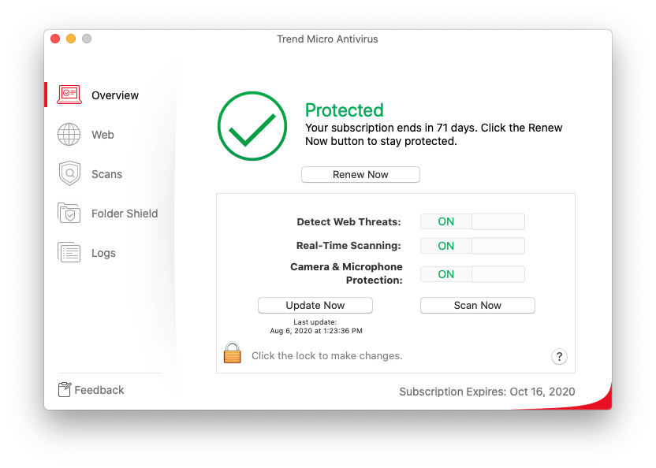Toggle the Real-Time Scanning switch
This screenshot has width=656, height=468.
[472, 246]
